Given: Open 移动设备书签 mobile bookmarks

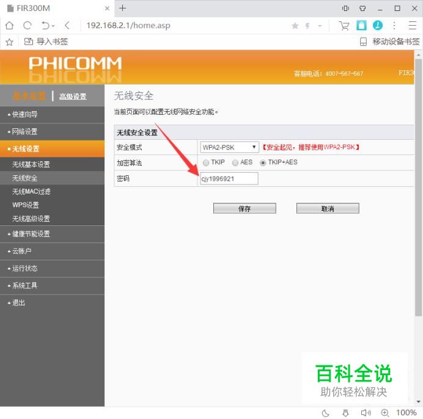Looking at the screenshot, I should point(390,42).
